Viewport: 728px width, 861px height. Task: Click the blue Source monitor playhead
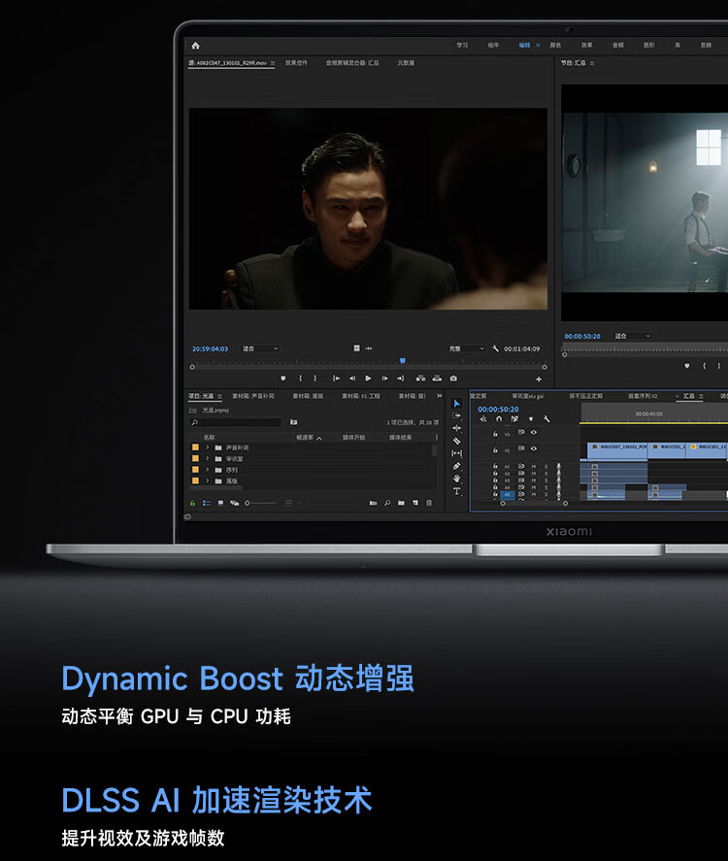pos(403,361)
